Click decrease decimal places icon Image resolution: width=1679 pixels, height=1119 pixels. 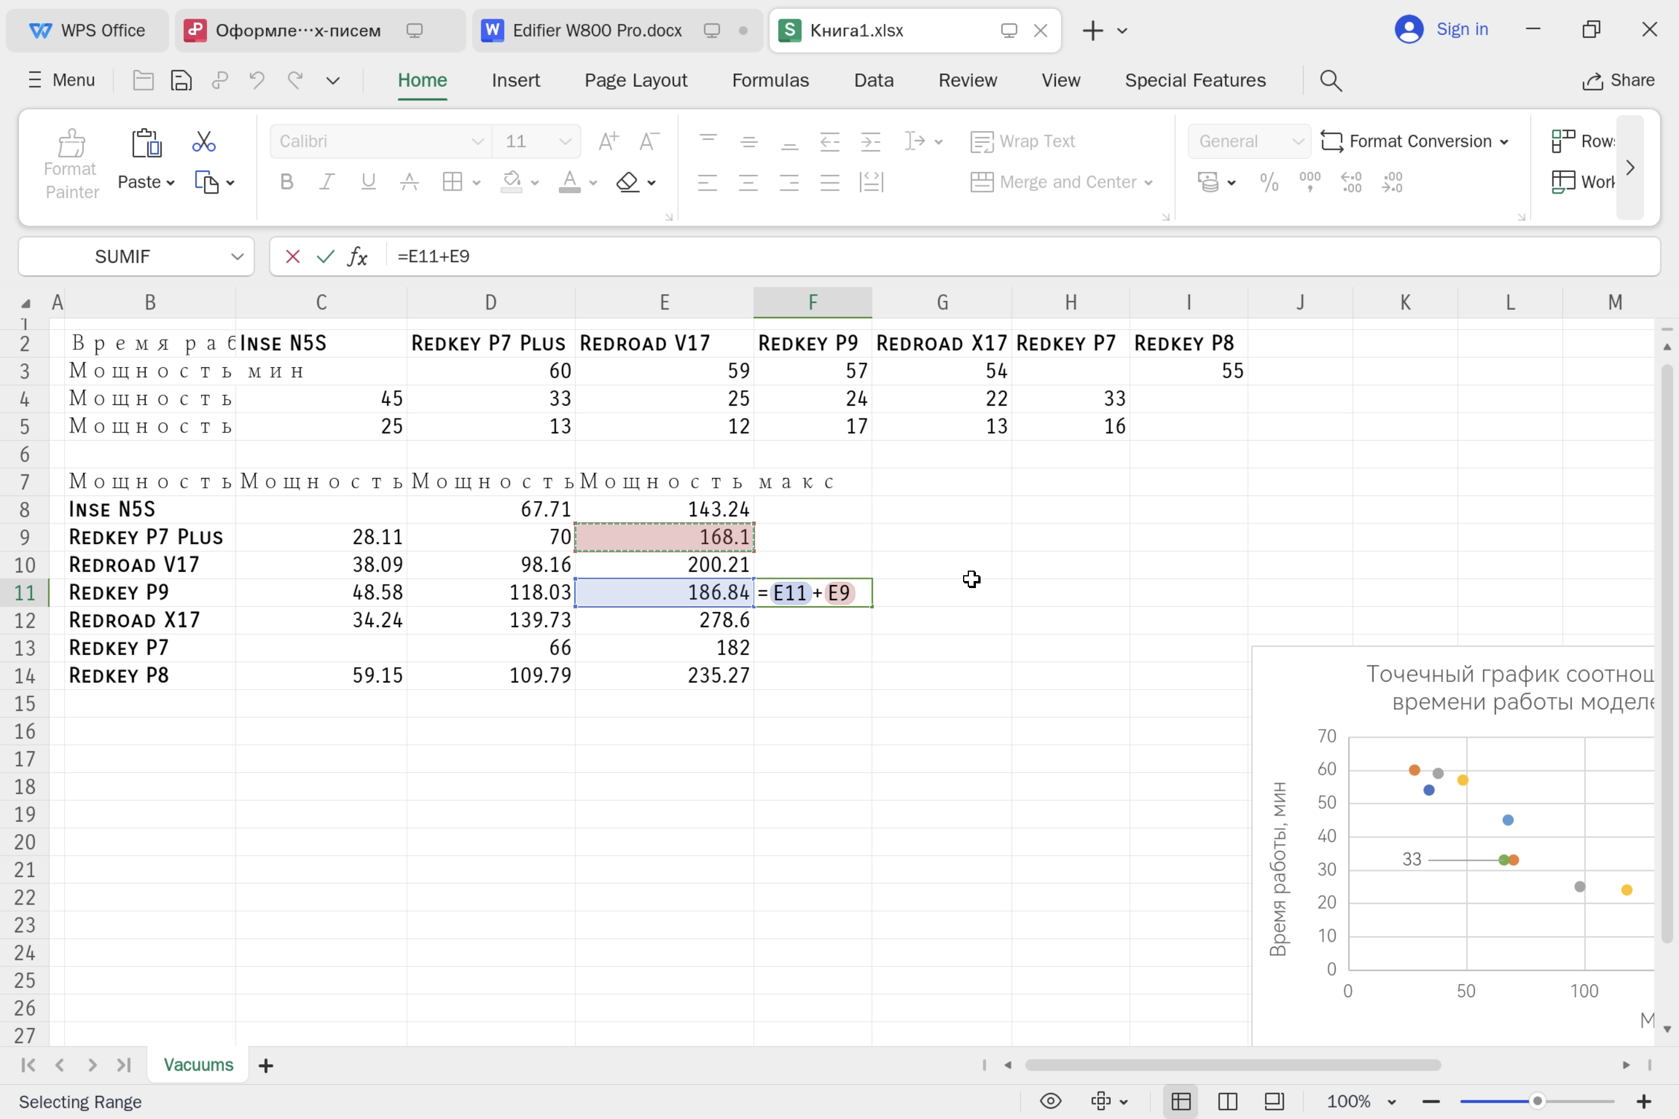click(1392, 182)
